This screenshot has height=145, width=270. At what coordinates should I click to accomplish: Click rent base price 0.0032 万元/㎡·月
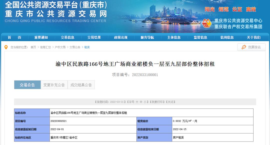(x=213, y=121)
